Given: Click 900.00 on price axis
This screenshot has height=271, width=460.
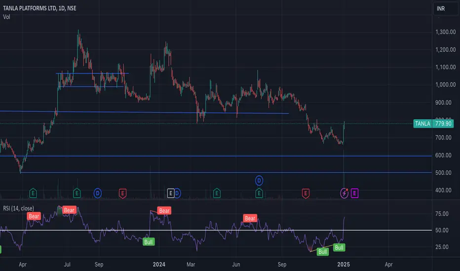Looking at the screenshot, I should 443,102.
